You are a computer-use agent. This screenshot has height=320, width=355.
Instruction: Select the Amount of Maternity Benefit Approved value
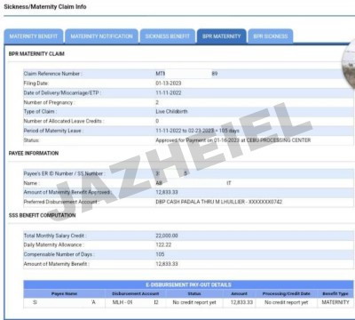point(167,192)
